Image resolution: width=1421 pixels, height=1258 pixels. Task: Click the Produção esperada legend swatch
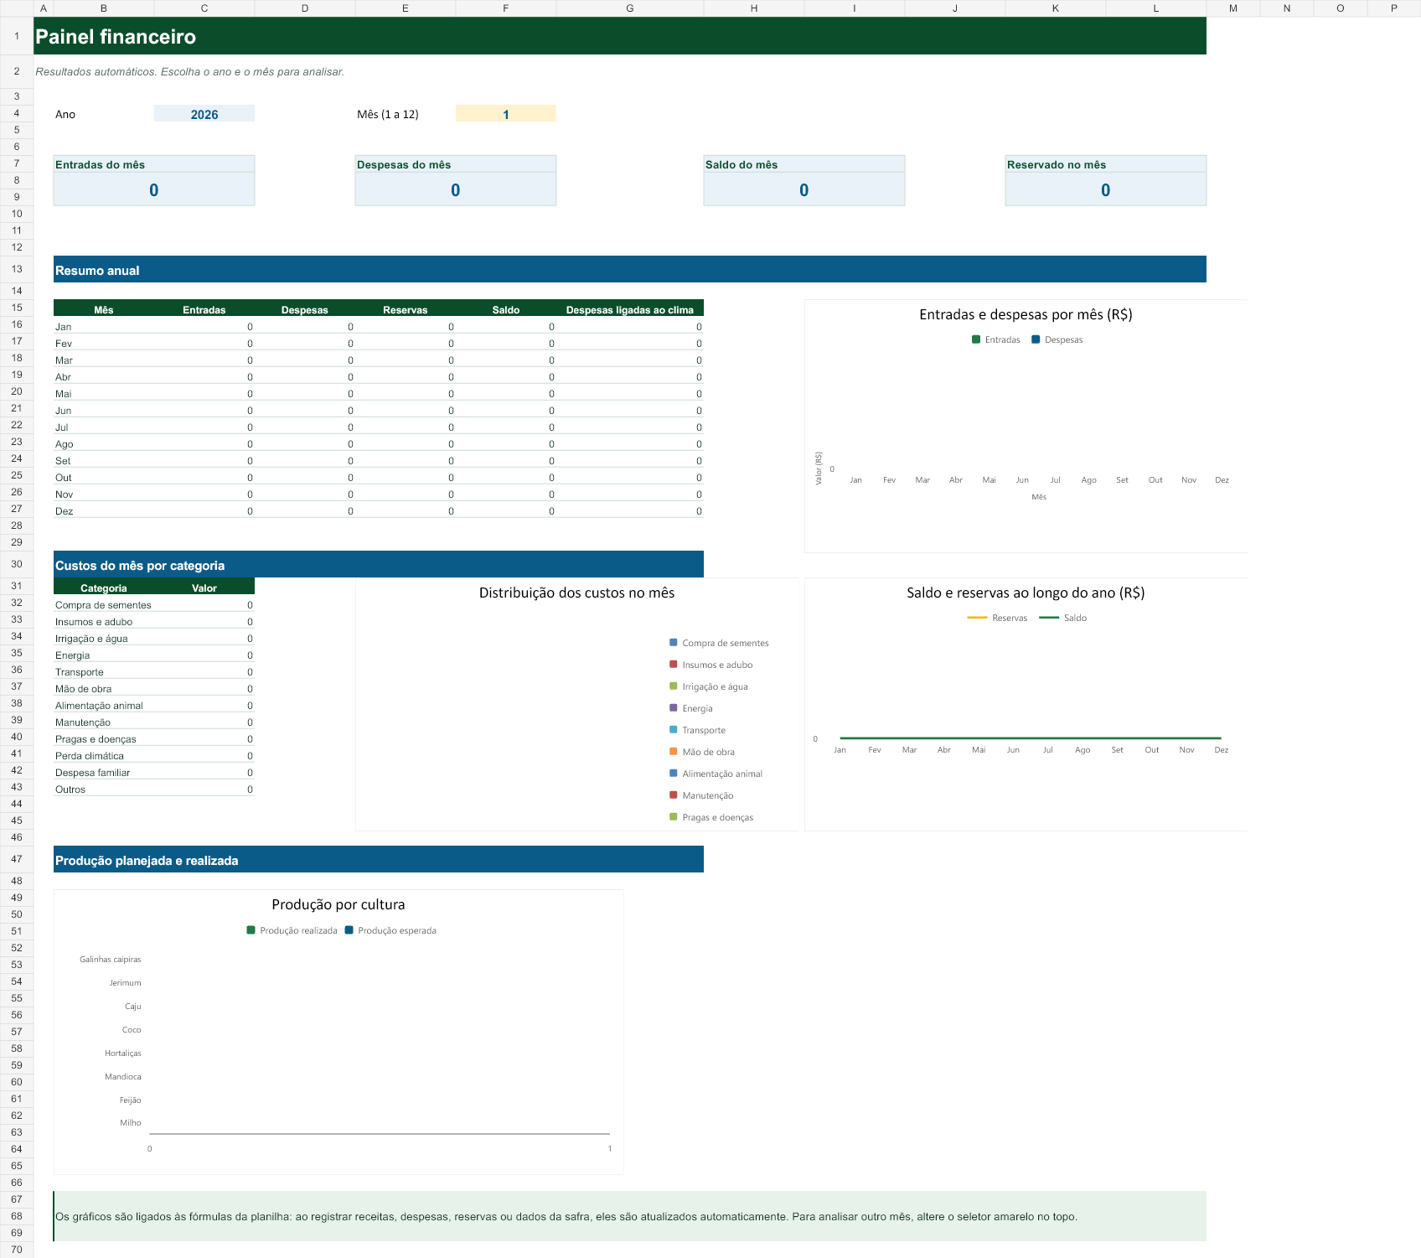pos(349,930)
